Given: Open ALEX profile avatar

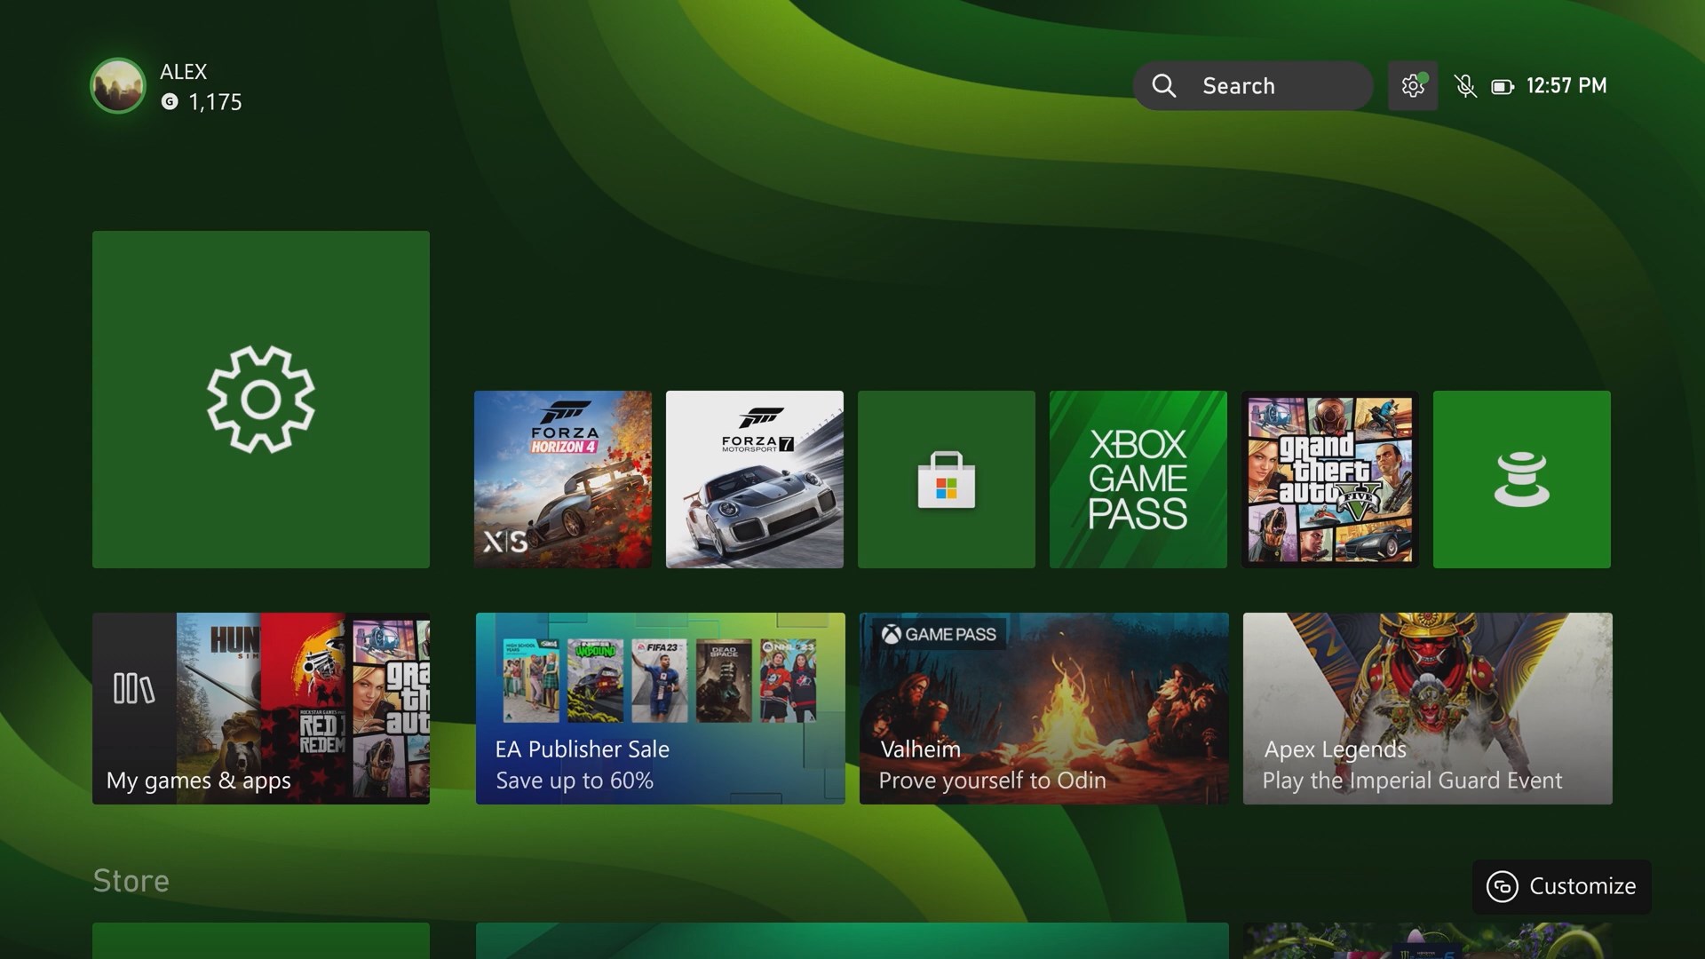Looking at the screenshot, I should click(x=118, y=86).
